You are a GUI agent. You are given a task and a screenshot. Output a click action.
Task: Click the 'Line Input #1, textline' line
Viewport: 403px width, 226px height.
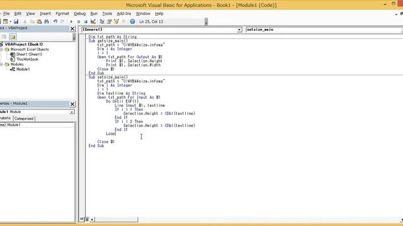140,105
